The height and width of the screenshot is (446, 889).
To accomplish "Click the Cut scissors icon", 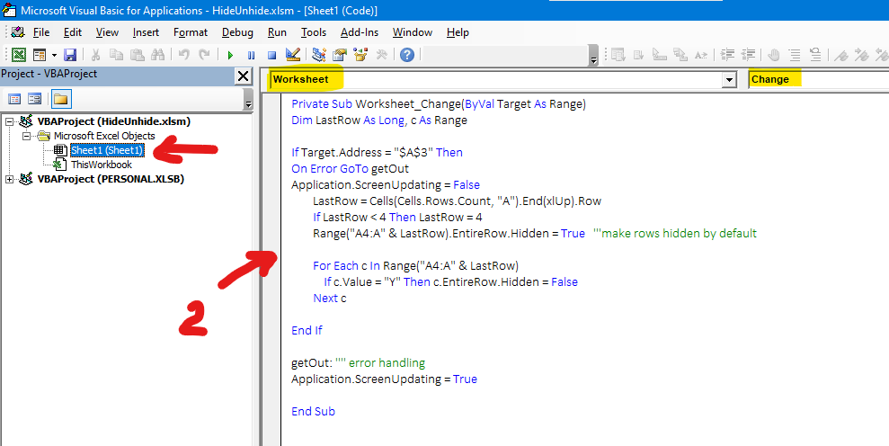I will coord(95,55).
